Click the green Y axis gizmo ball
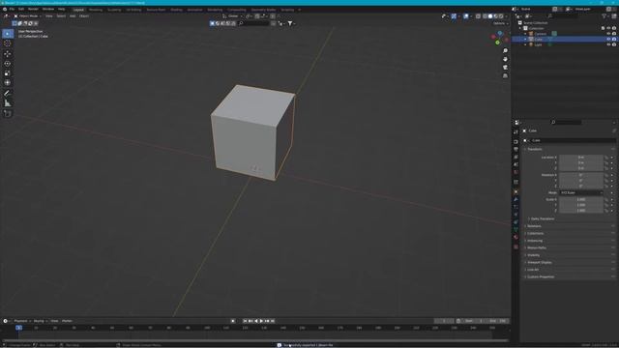619x348 pixels. click(x=497, y=43)
